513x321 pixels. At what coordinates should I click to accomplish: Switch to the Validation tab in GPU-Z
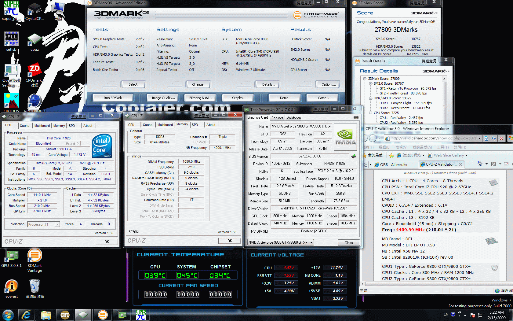click(x=294, y=118)
